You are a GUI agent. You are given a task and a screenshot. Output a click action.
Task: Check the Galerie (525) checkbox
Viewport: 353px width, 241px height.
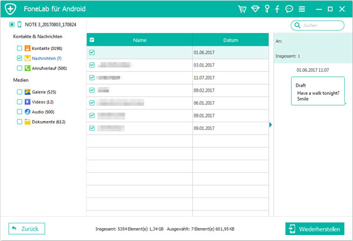[x=19, y=92]
